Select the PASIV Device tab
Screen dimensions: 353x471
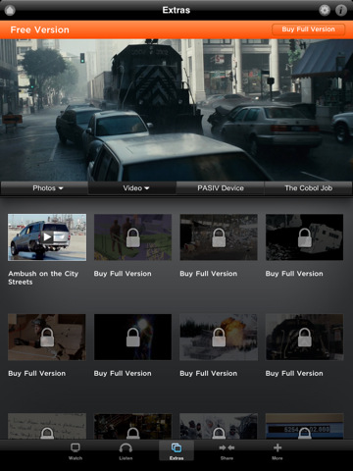221,188
